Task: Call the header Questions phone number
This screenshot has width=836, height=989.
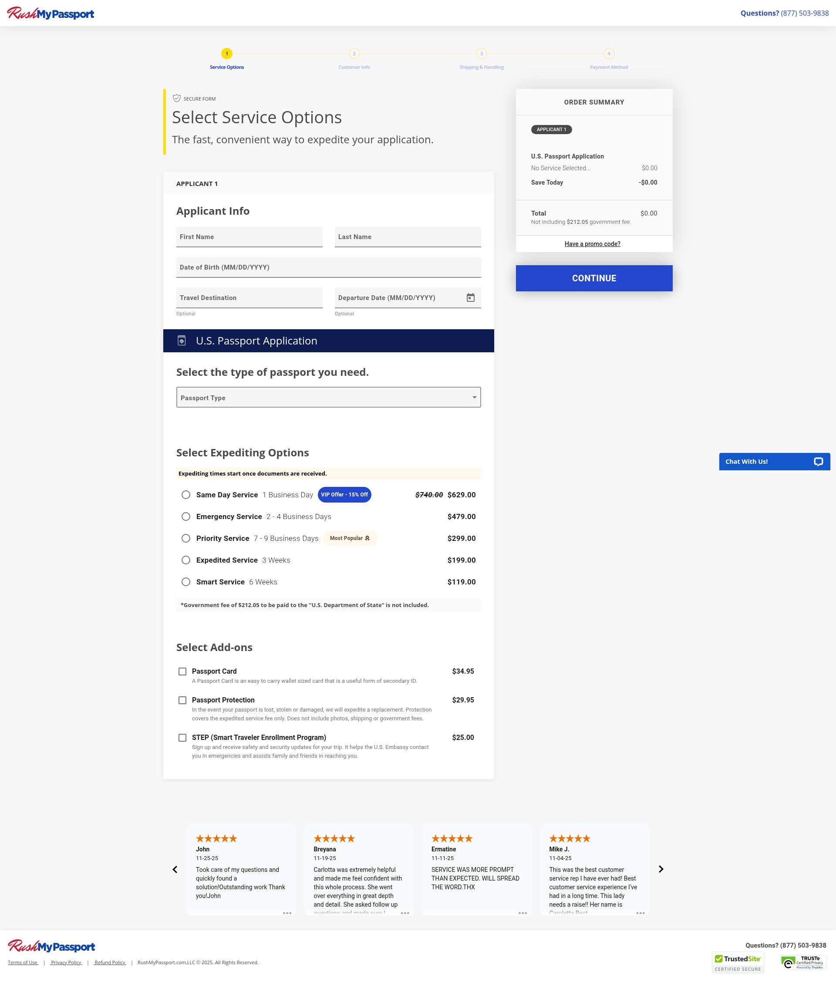Action: (x=804, y=13)
